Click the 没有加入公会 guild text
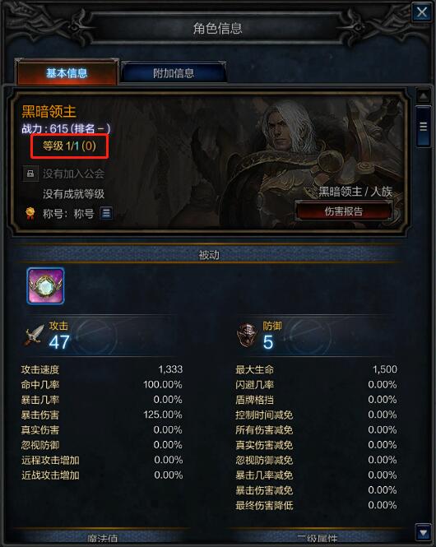The height and width of the screenshot is (547, 436). point(73,174)
